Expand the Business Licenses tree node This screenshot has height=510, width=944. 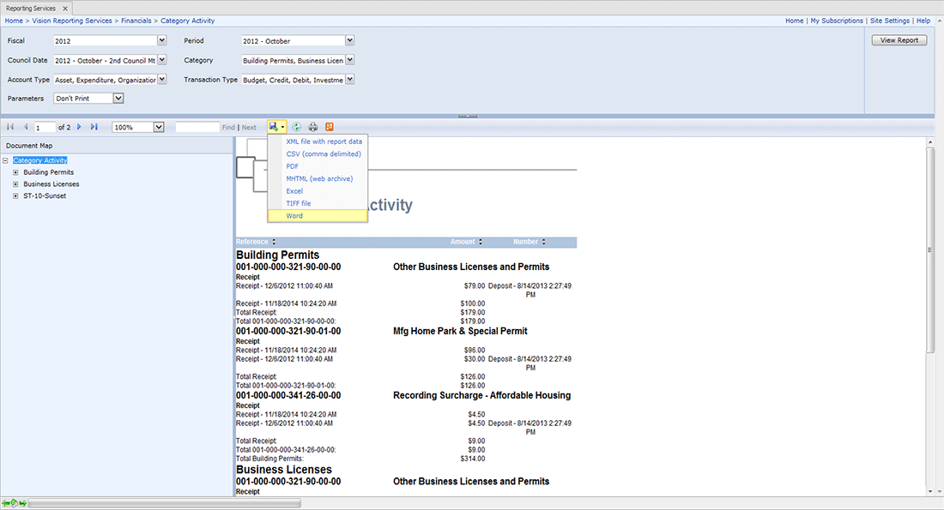15,184
